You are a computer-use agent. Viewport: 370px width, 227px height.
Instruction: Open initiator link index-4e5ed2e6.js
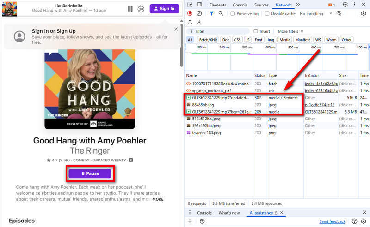321,84
